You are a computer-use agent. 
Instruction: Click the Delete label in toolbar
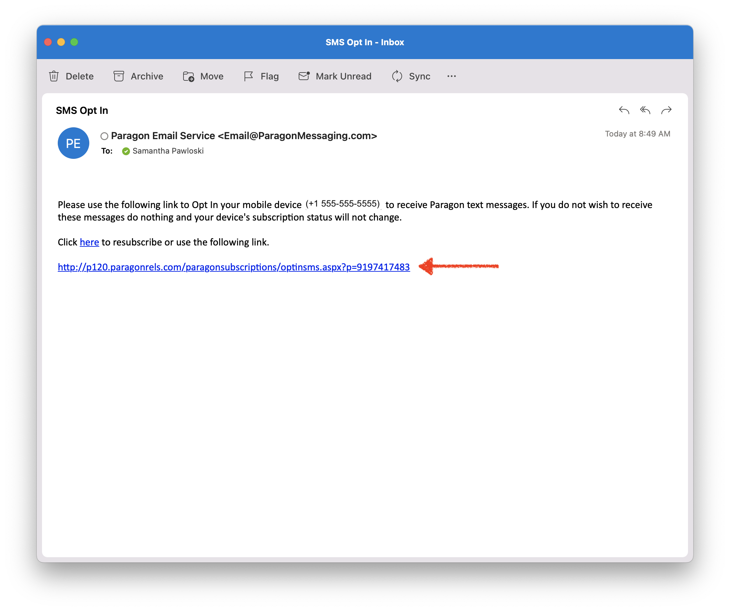(80, 76)
